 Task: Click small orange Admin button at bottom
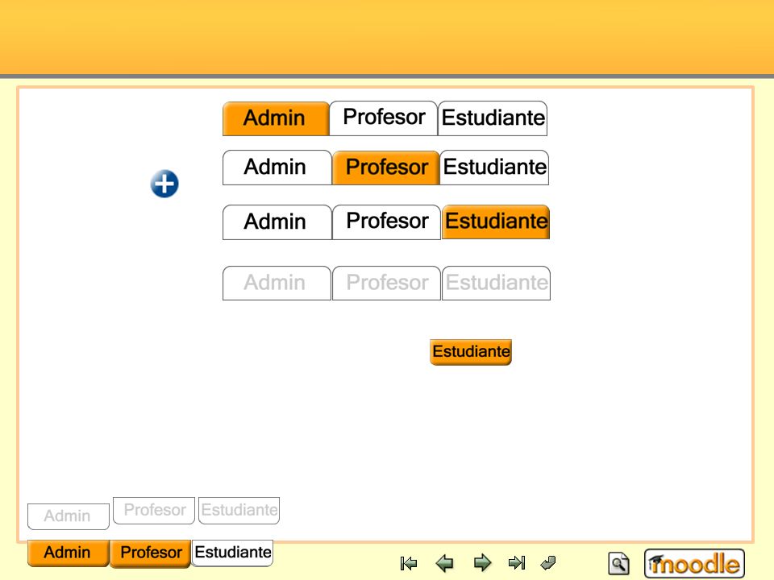(x=68, y=553)
